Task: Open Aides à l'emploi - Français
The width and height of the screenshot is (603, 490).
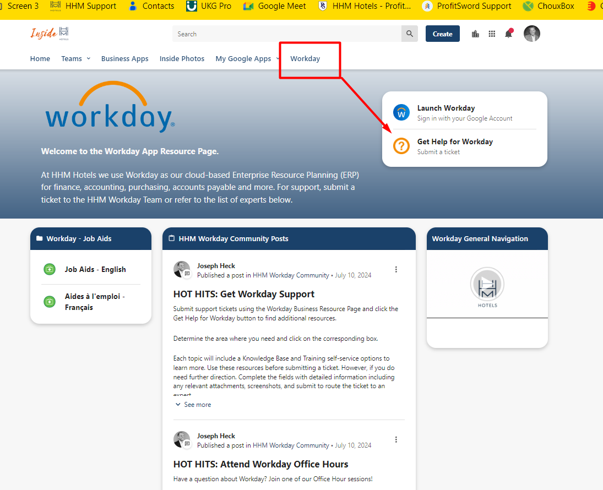Action: pyautogui.click(x=95, y=302)
